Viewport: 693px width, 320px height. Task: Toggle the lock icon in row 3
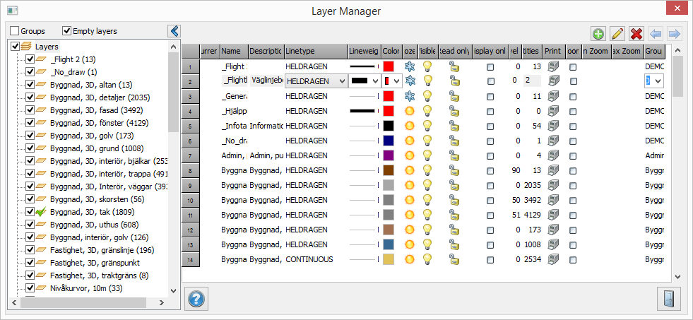pos(454,95)
